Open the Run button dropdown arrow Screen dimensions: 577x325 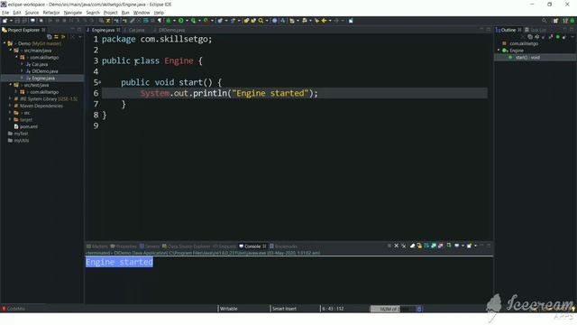187,21
